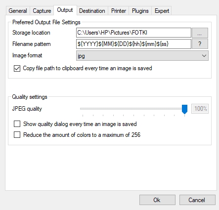Expand the Image format jpg dropdown
The height and width of the screenshot is (210, 219).
[x=142, y=56]
